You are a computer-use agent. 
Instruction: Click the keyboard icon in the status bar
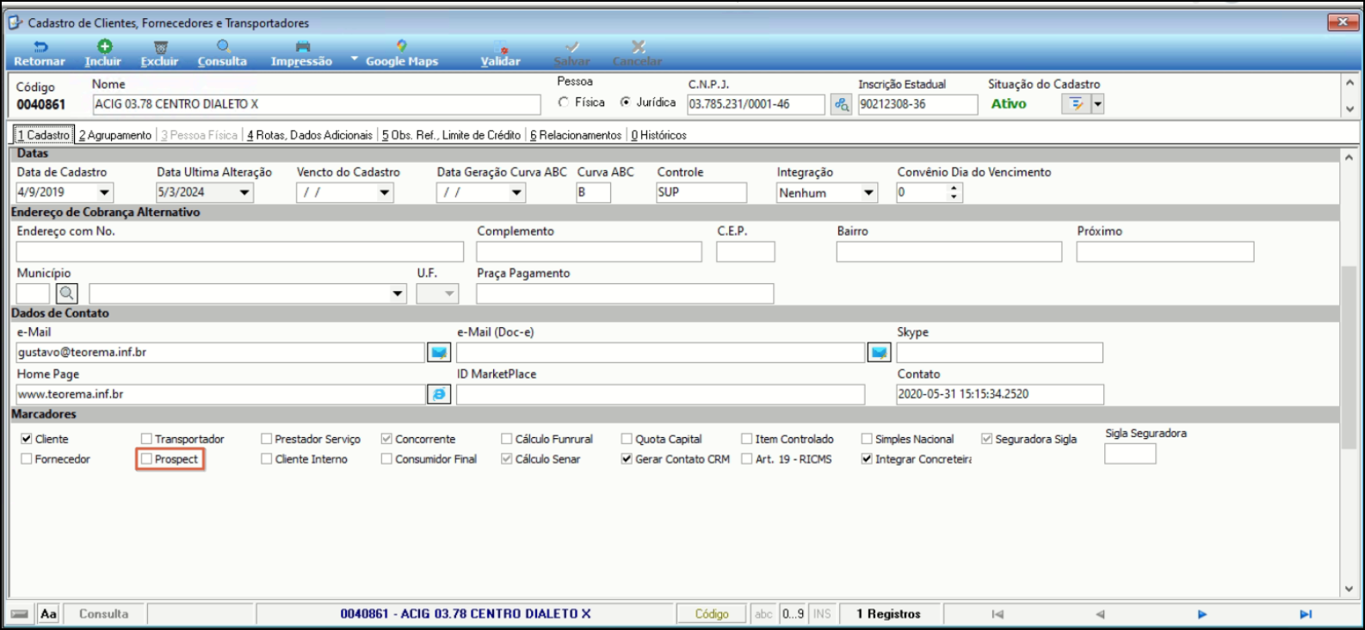(x=20, y=614)
